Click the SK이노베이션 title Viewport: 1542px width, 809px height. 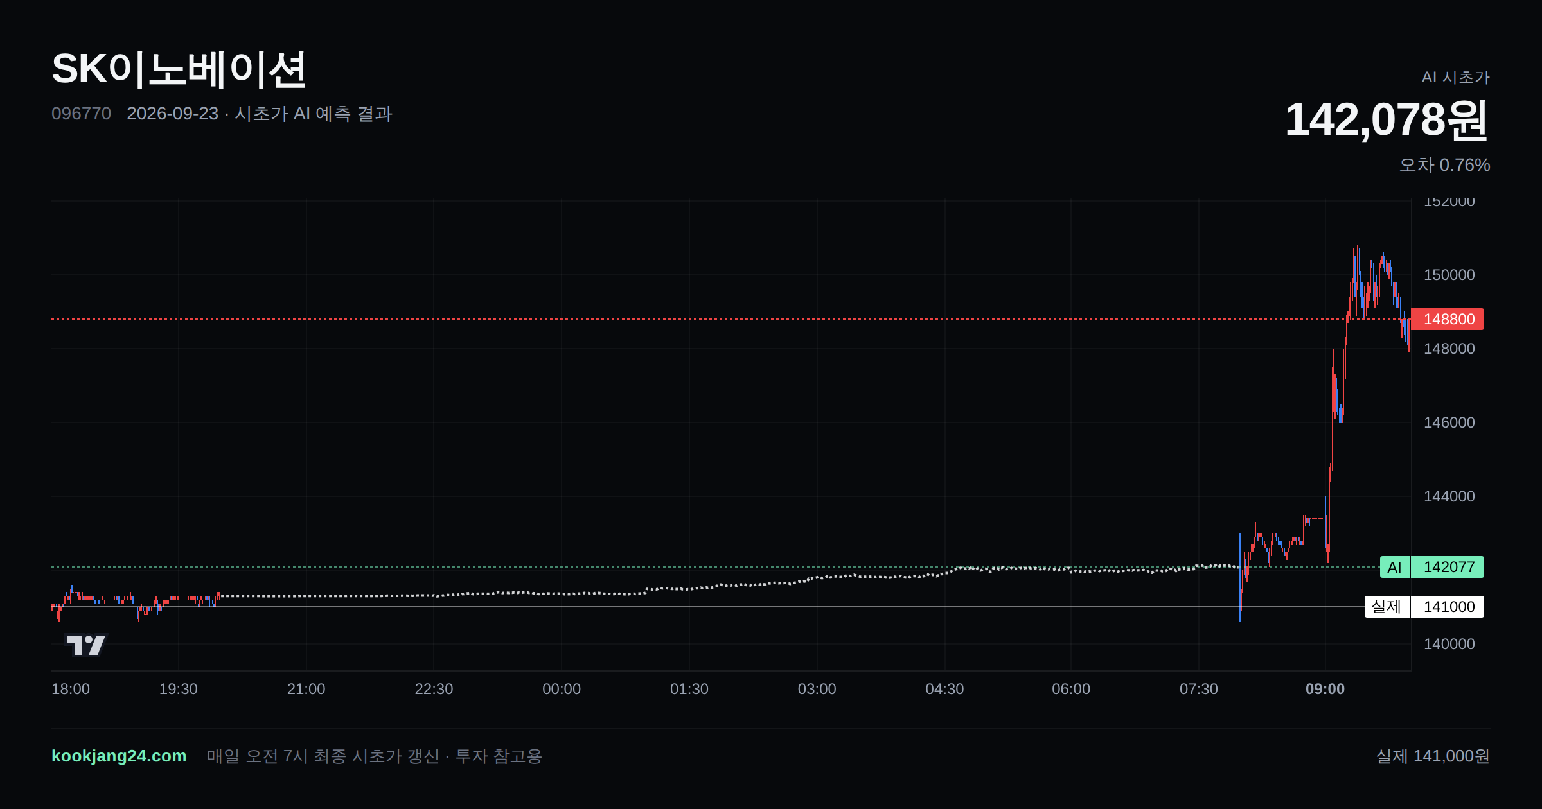click(179, 69)
